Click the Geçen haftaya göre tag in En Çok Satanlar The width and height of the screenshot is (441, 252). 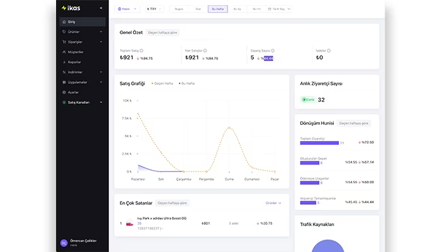pyautogui.click(x=172, y=203)
